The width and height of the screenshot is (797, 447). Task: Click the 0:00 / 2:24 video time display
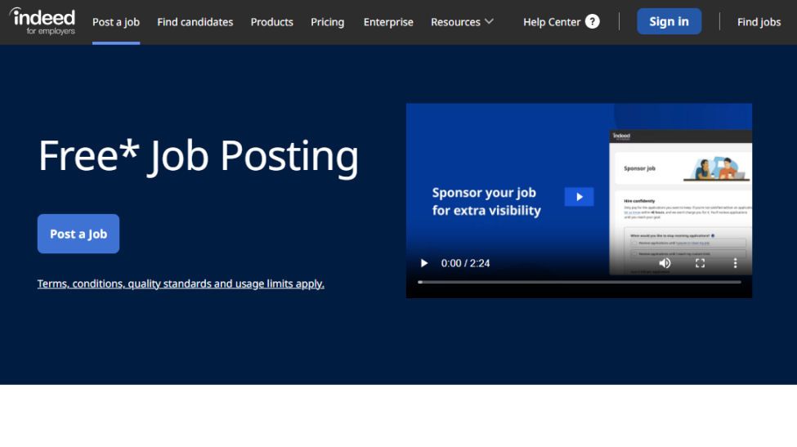pos(465,263)
